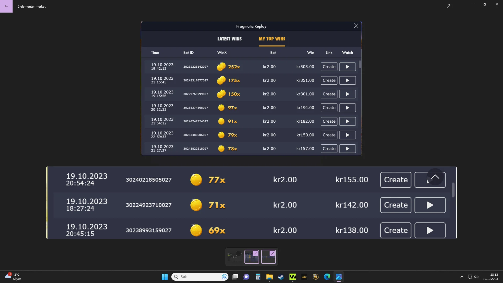Open Task View from the taskbar
The width and height of the screenshot is (503, 283).
coord(235,277)
